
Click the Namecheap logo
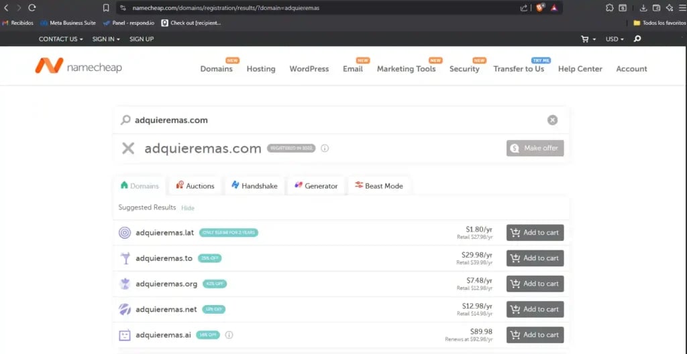click(78, 66)
